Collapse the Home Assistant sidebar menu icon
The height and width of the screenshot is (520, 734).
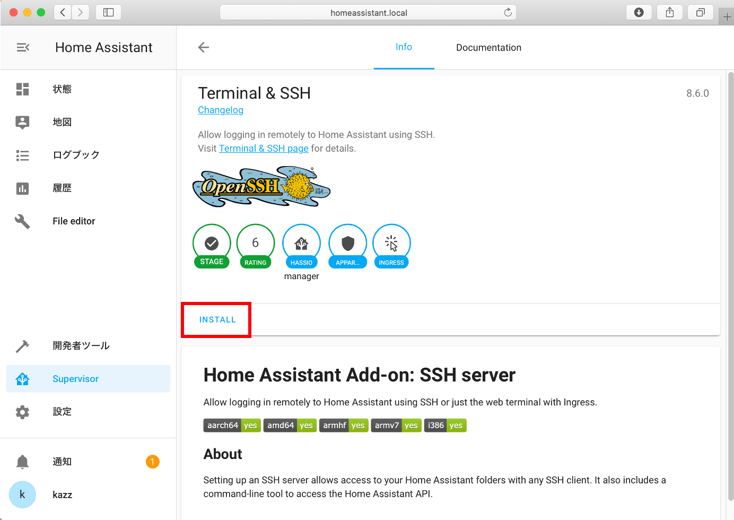[x=23, y=48]
